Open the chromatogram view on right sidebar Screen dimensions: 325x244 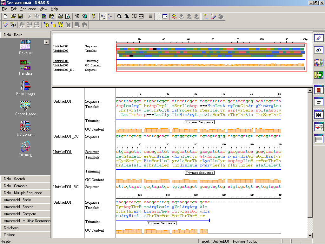pos(319,63)
